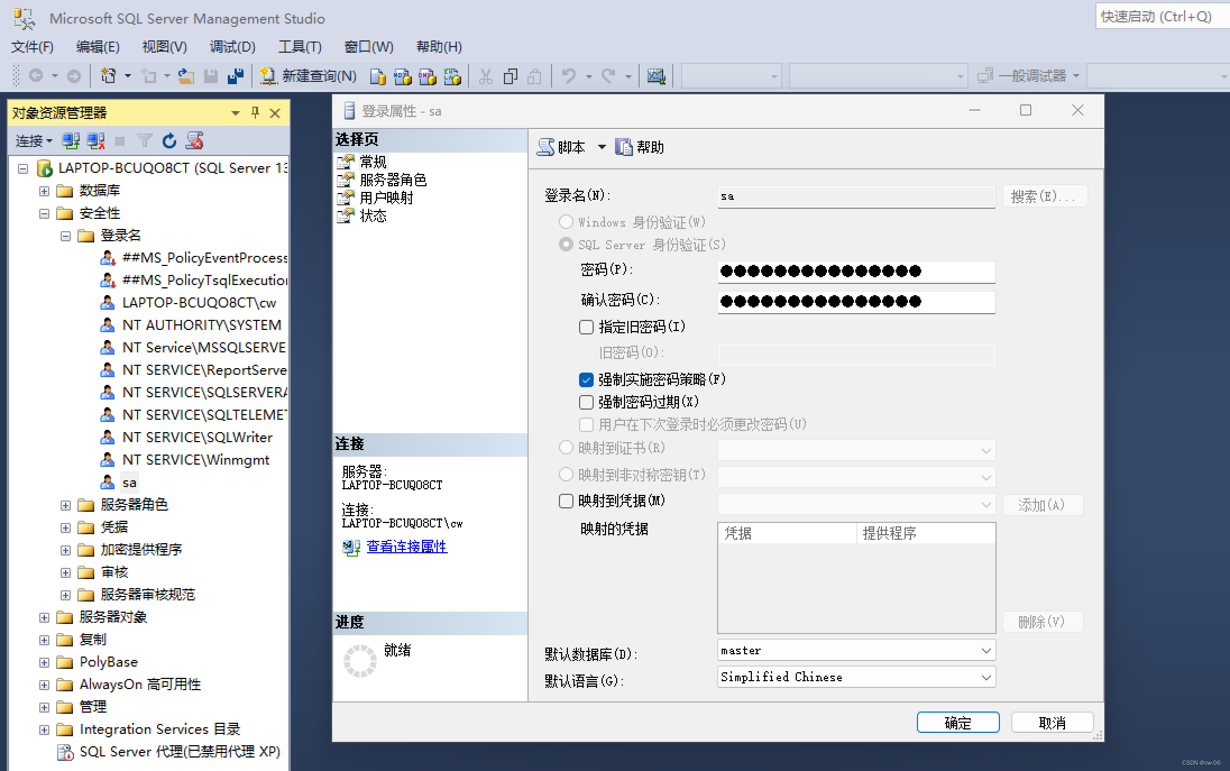The height and width of the screenshot is (771, 1230).
Task: Click the Script (脚本) icon in dialog
Action: (x=545, y=147)
